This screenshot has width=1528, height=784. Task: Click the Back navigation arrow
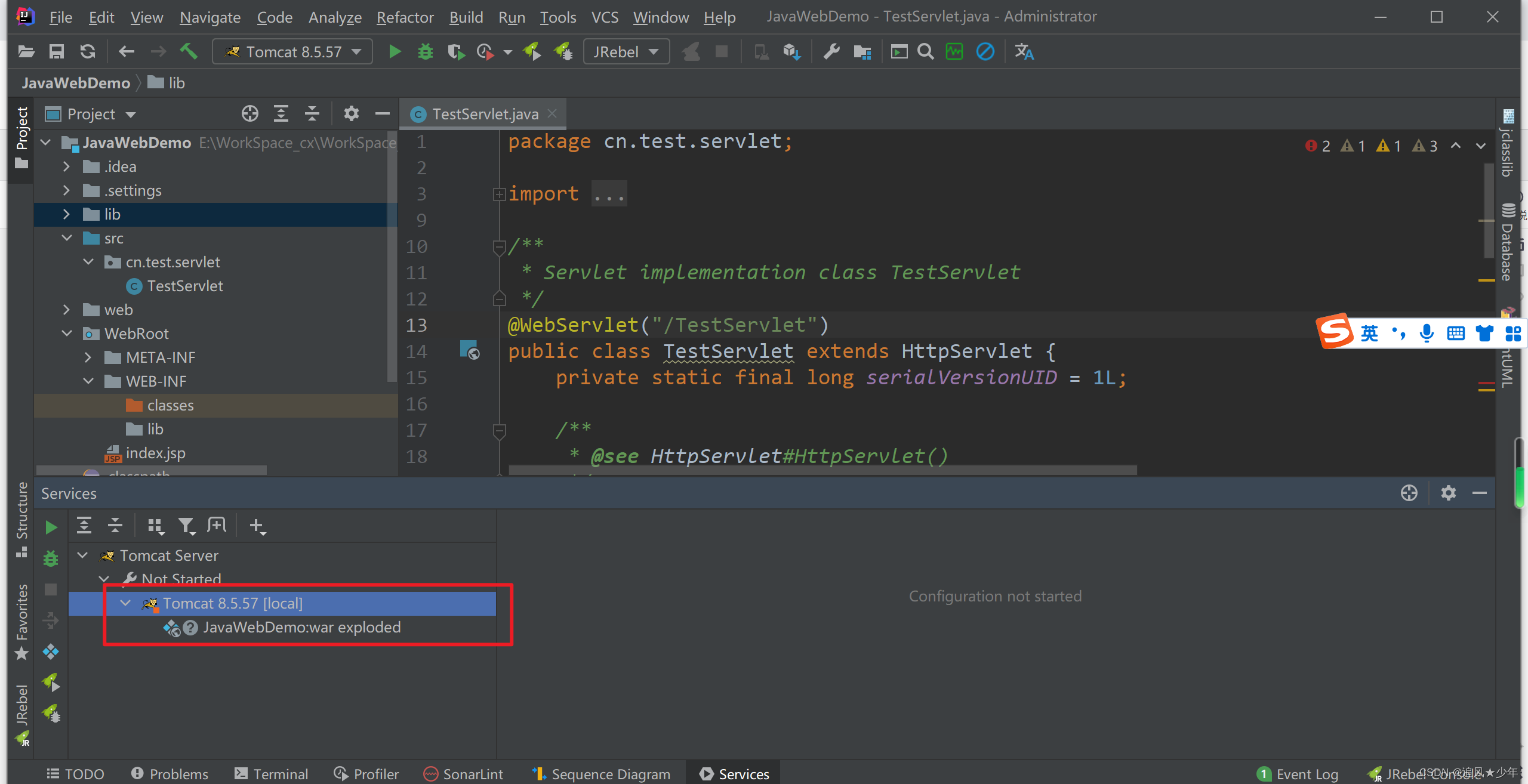(126, 52)
